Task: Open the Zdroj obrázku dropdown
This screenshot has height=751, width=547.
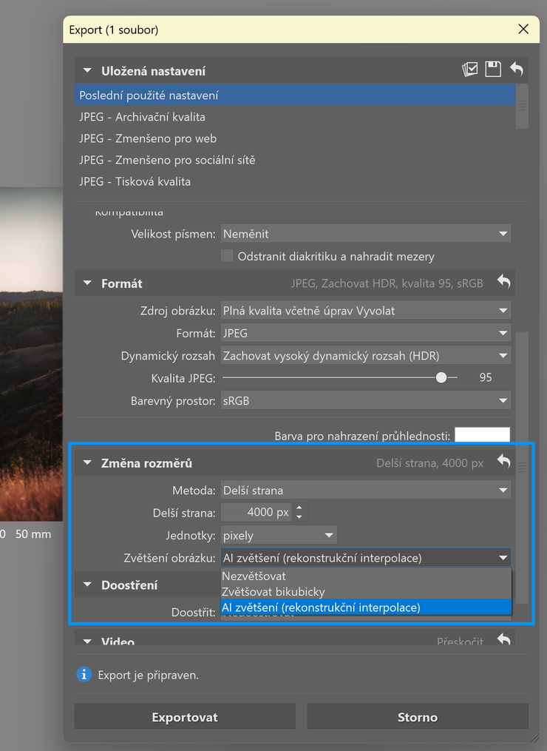Action: pos(365,311)
